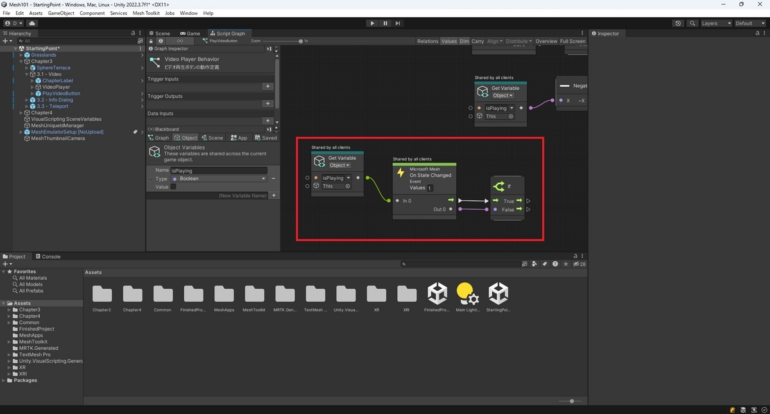Toggle the Blackboard variables button
Viewport: 770px width, 414px height.
pyautogui.click(x=180, y=40)
